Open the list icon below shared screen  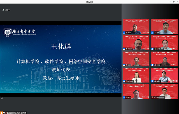pyautogui.click(x=1, y=98)
